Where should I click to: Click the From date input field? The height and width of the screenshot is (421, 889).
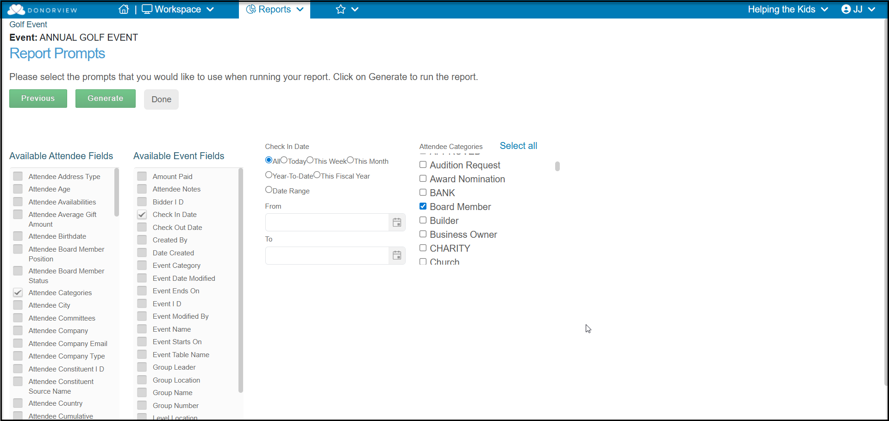(327, 223)
